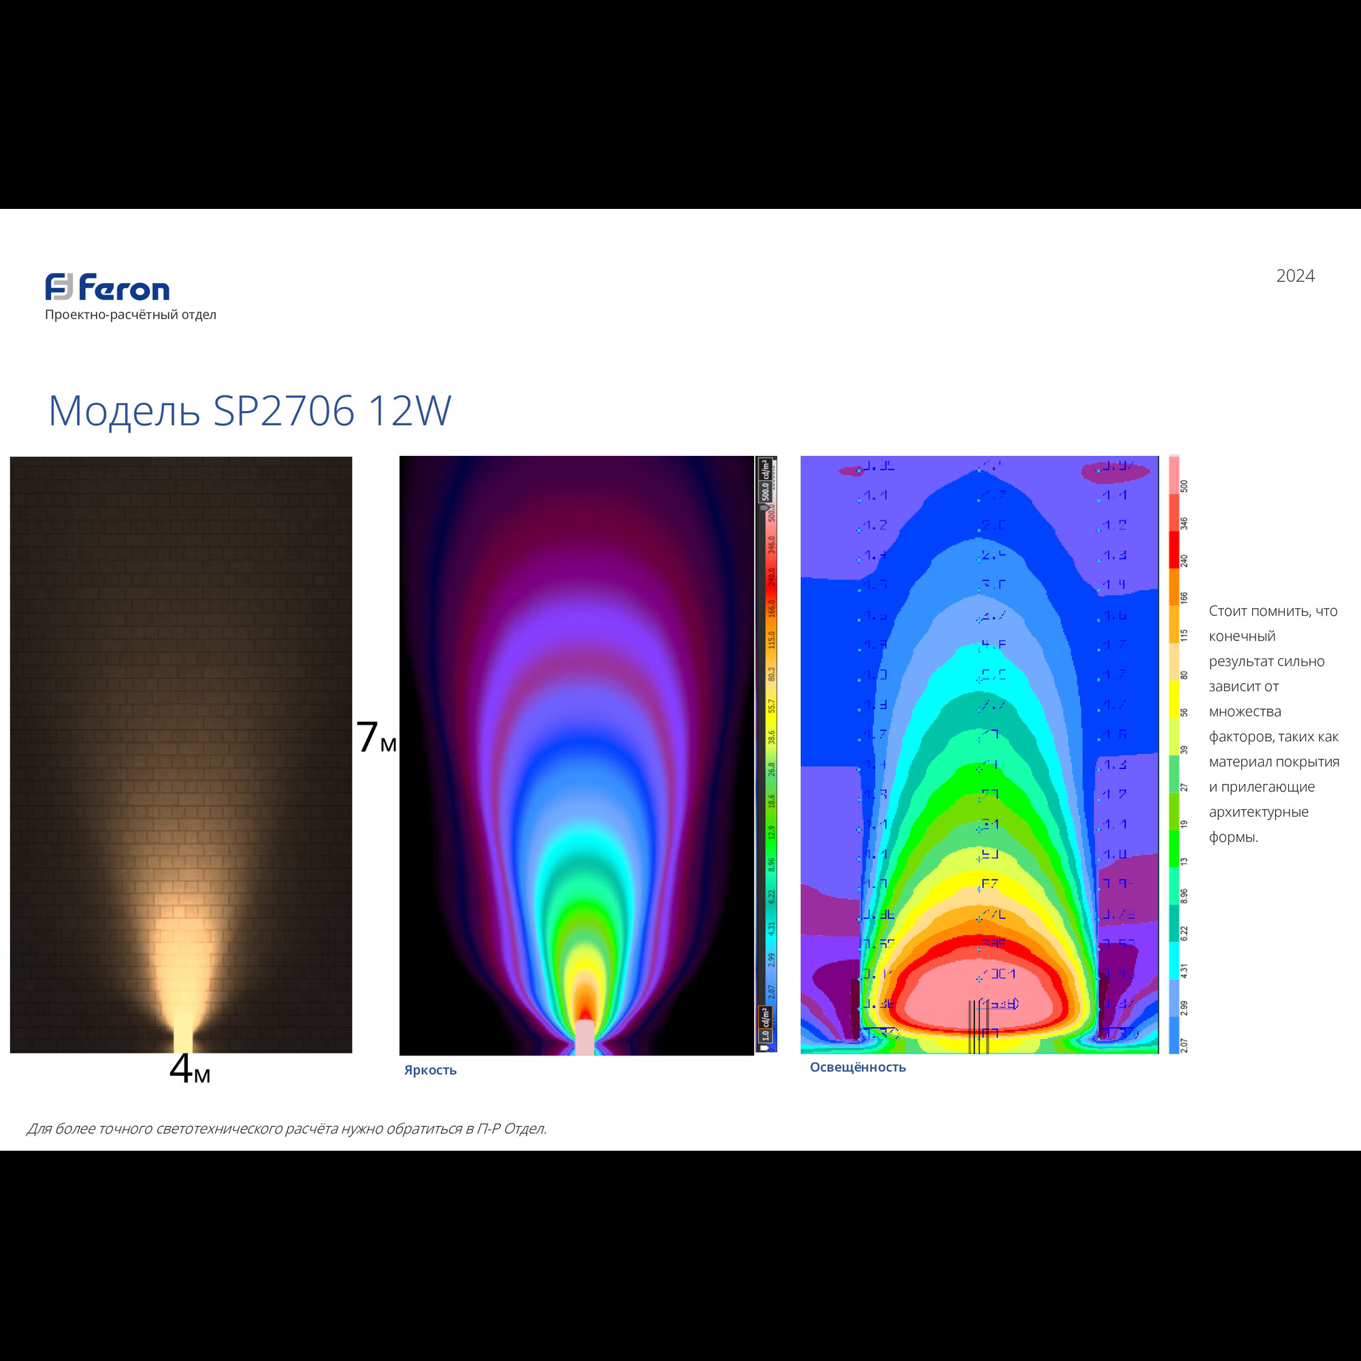Click the "7м" height label
1361x1361 pixels.
coord(376,738)
